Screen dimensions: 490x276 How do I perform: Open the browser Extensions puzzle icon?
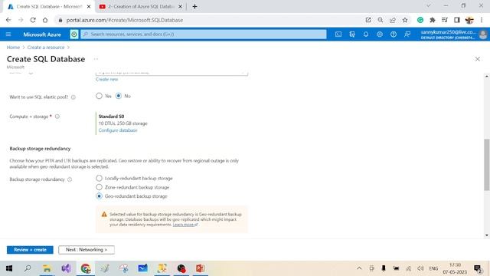[433, 20]
